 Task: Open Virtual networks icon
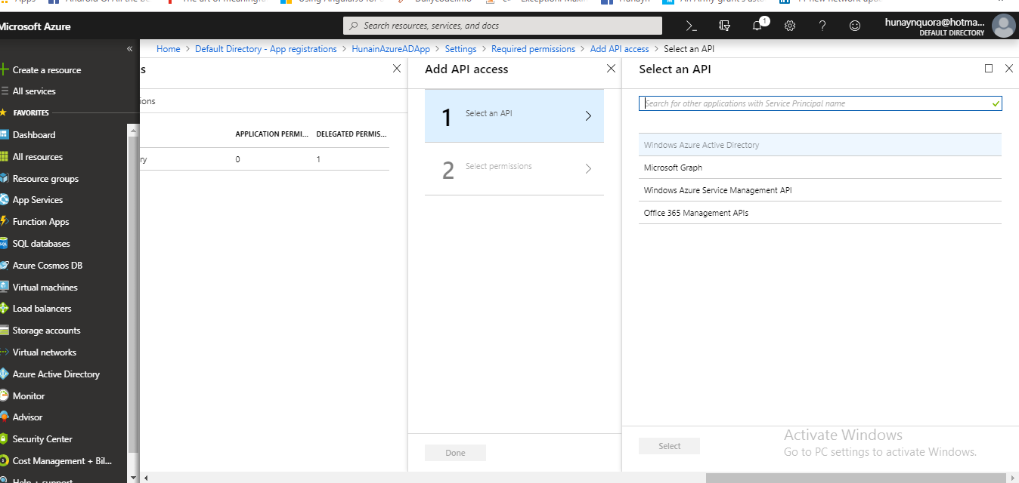click(5, 352)
